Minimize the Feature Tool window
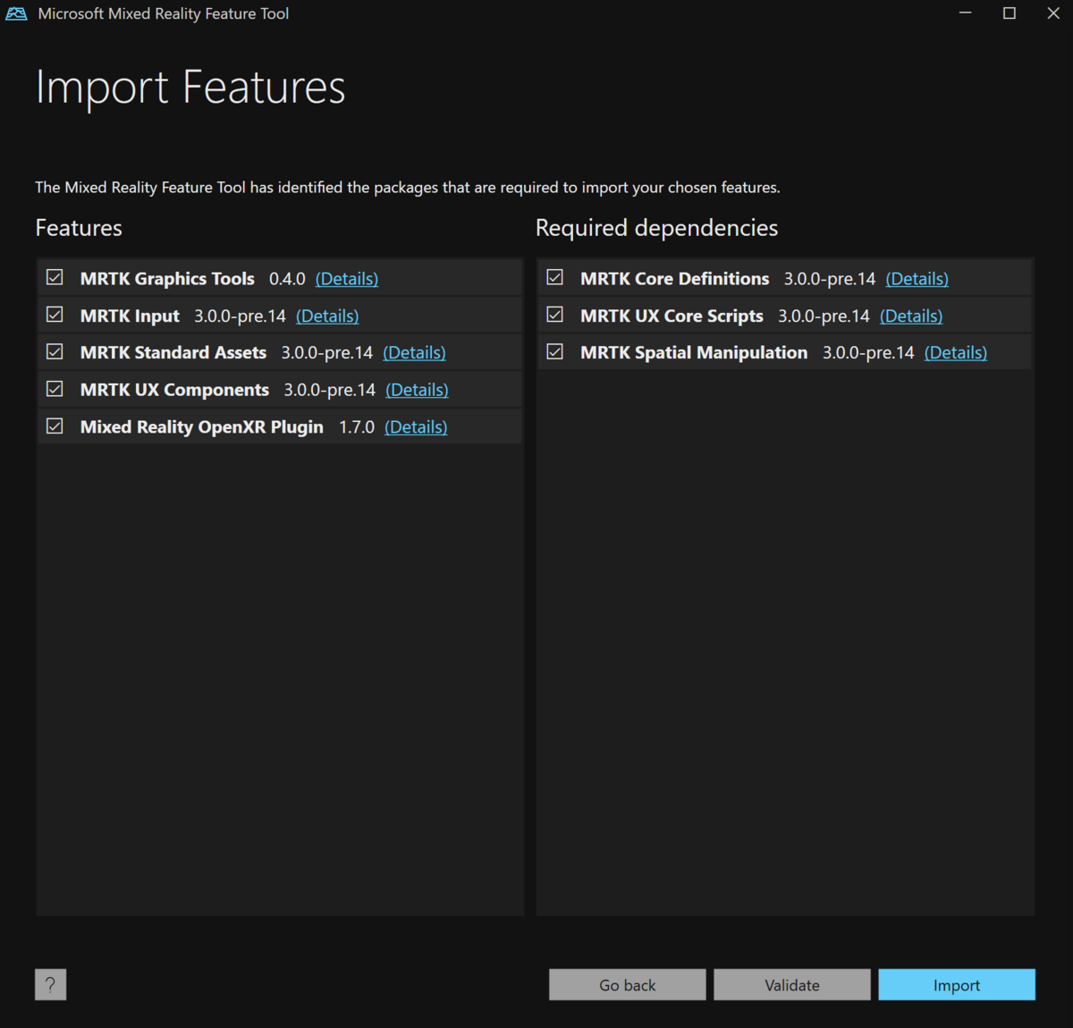 pyautogui.click(x=965, y=13)
